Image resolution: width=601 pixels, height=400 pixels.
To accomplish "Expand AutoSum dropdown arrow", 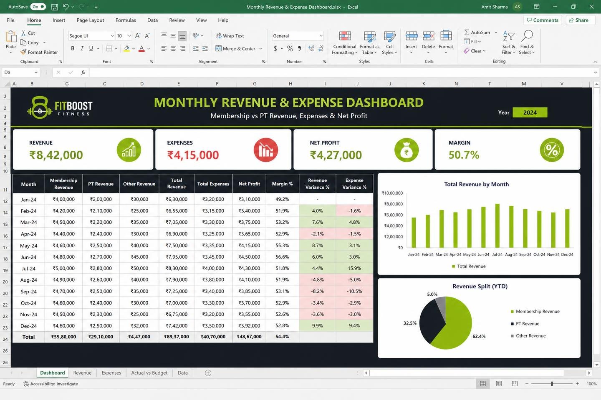I will click(x=496, y=32).
